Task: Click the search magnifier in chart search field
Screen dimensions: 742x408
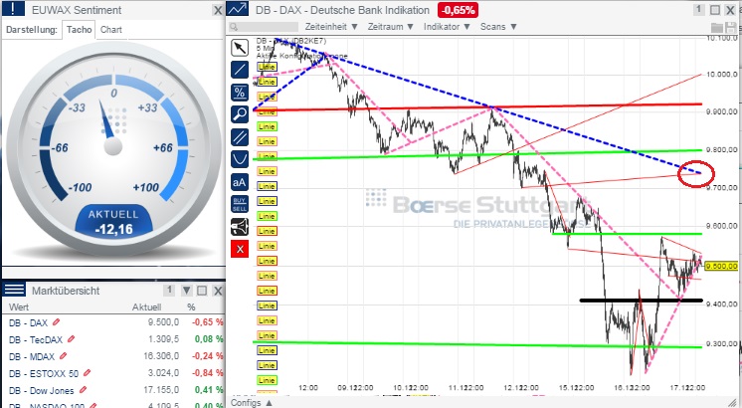Action: click(x=234, y=27)
